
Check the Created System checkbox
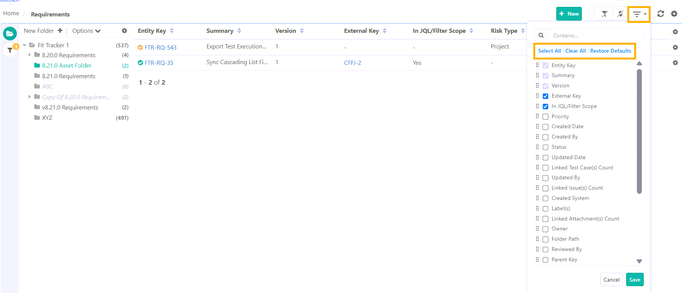click(x=546, y=198)
